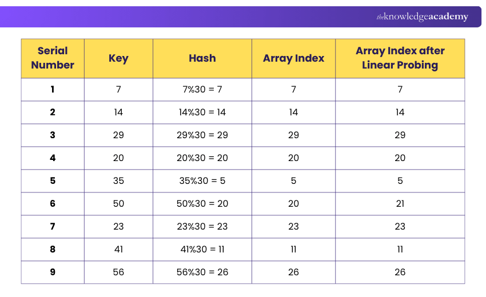Click hash cell "29%30 = 29"
This screenshot has width=486, height=297.
[202, 135]
